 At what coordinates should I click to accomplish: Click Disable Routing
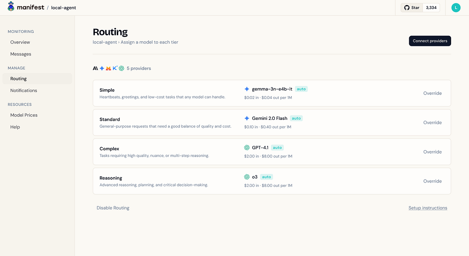(113, 208)
